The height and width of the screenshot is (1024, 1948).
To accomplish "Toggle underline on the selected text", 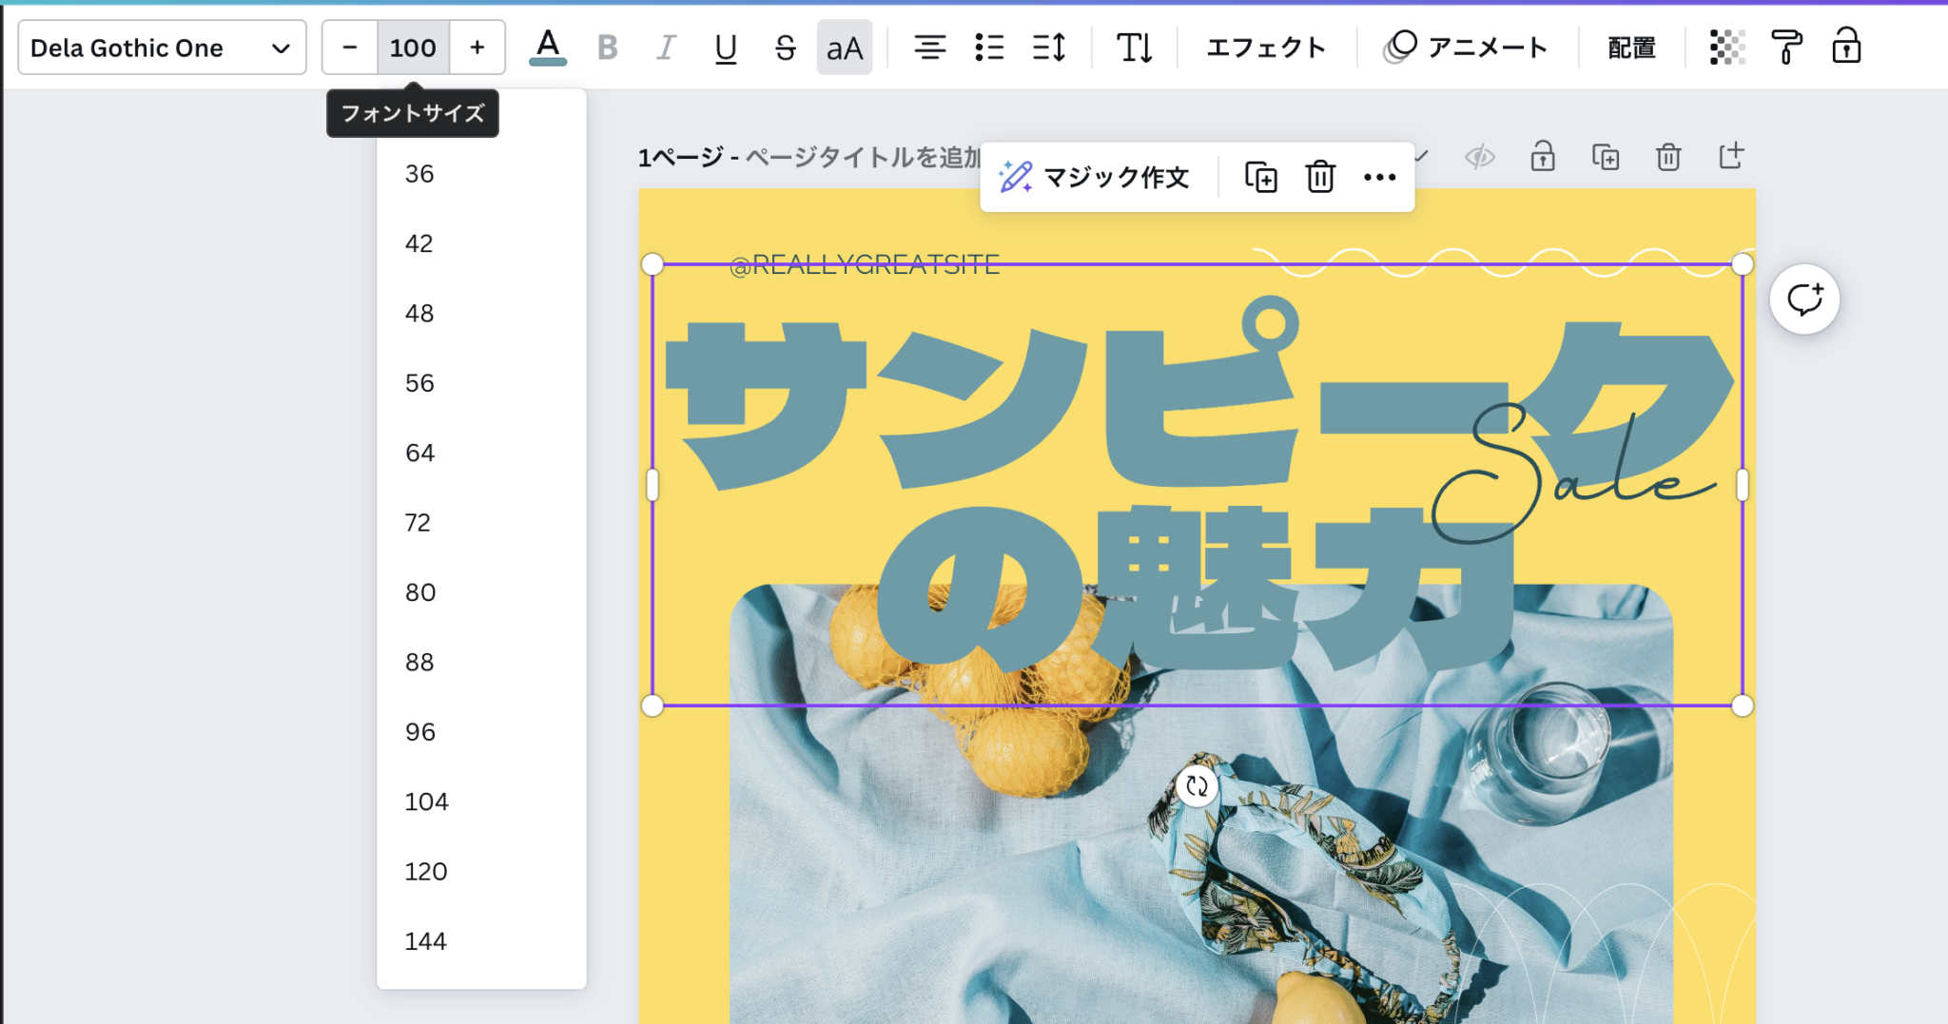I will [726, 47].
